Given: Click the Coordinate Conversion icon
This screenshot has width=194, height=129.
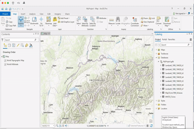Looking at the screenshot, I should (135, 21).
